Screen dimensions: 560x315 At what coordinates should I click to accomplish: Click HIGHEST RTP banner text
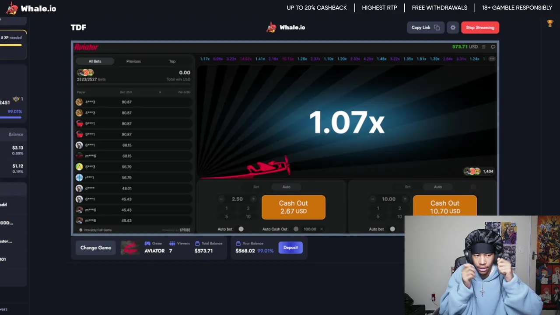click(379, 8)
